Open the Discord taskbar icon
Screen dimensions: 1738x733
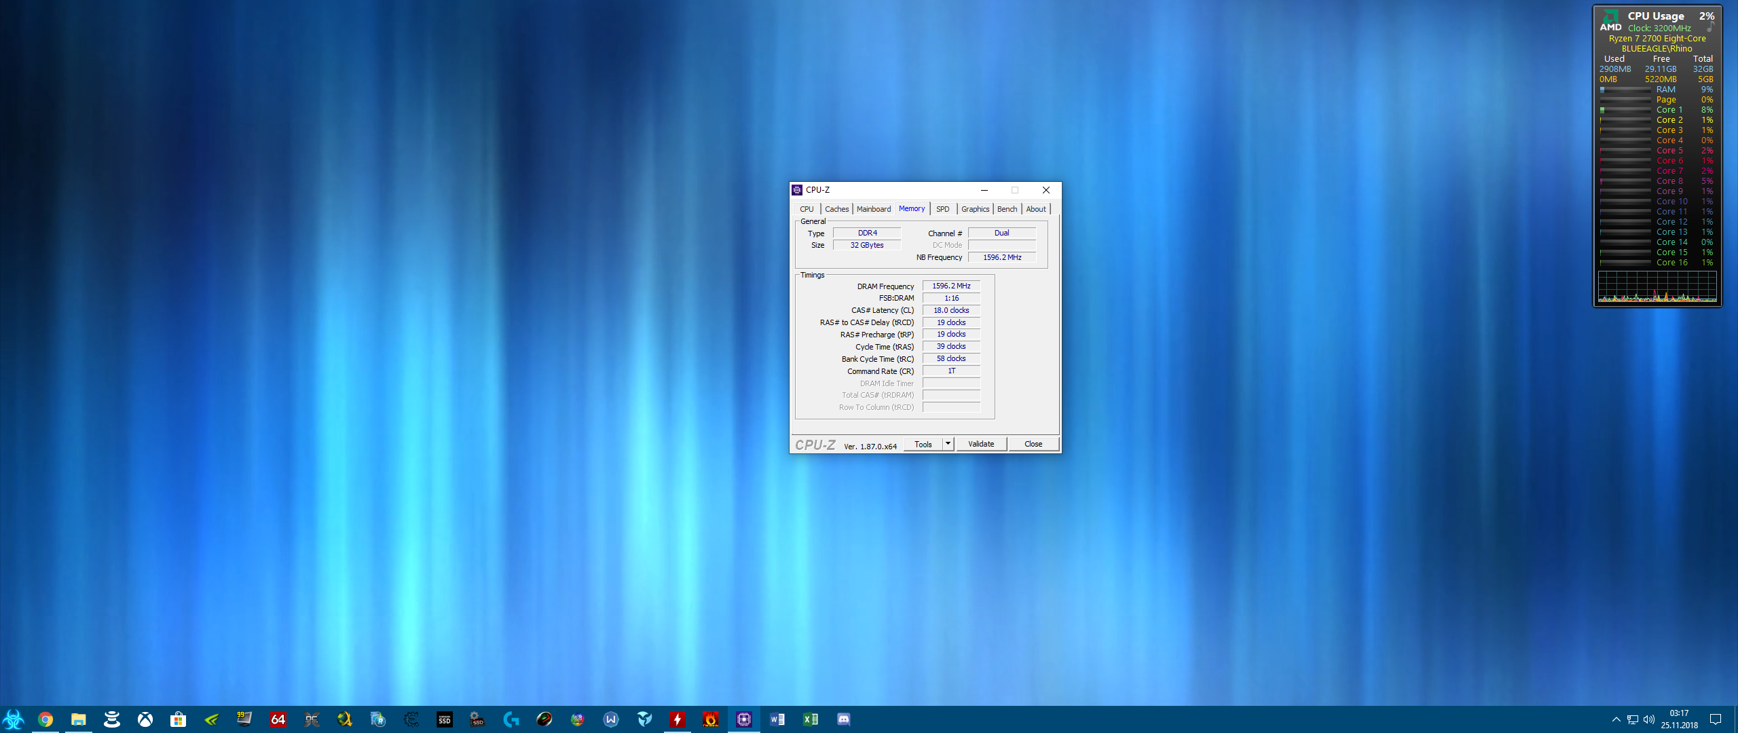pos(843,719)
